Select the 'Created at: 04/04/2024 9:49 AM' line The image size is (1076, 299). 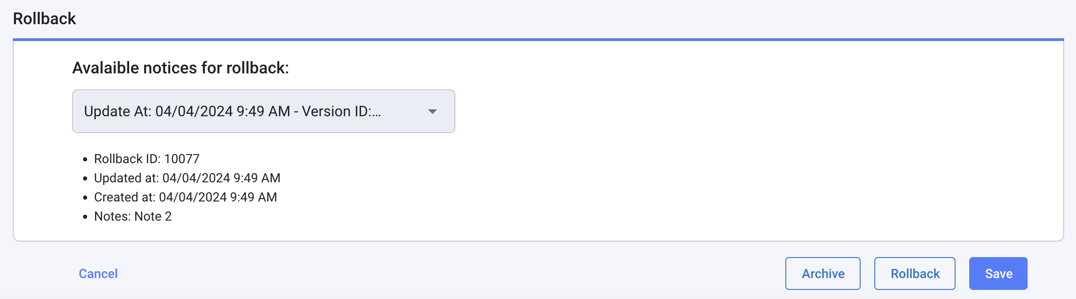point(185,197)
